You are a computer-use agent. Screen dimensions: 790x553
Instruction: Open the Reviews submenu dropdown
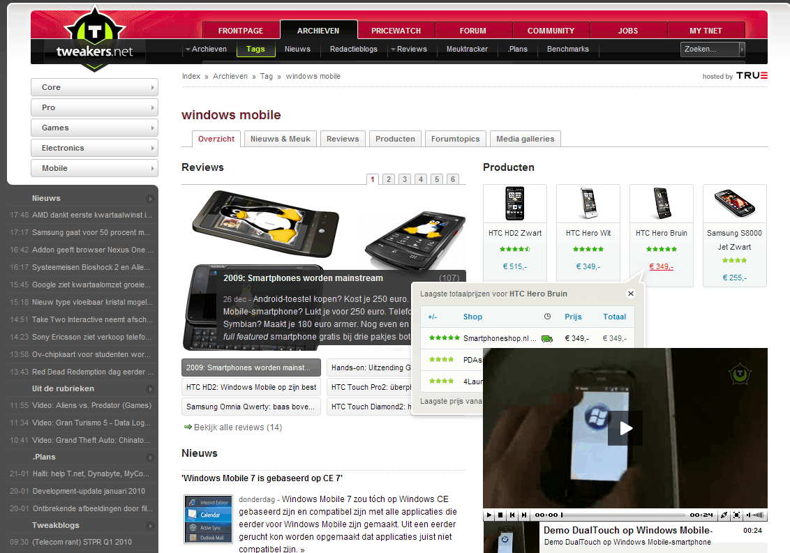(408, 49)
